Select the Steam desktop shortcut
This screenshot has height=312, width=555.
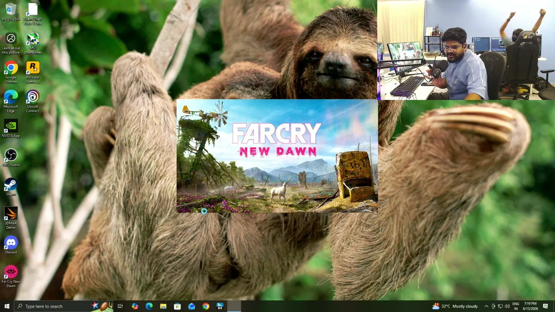click(11, 187)
